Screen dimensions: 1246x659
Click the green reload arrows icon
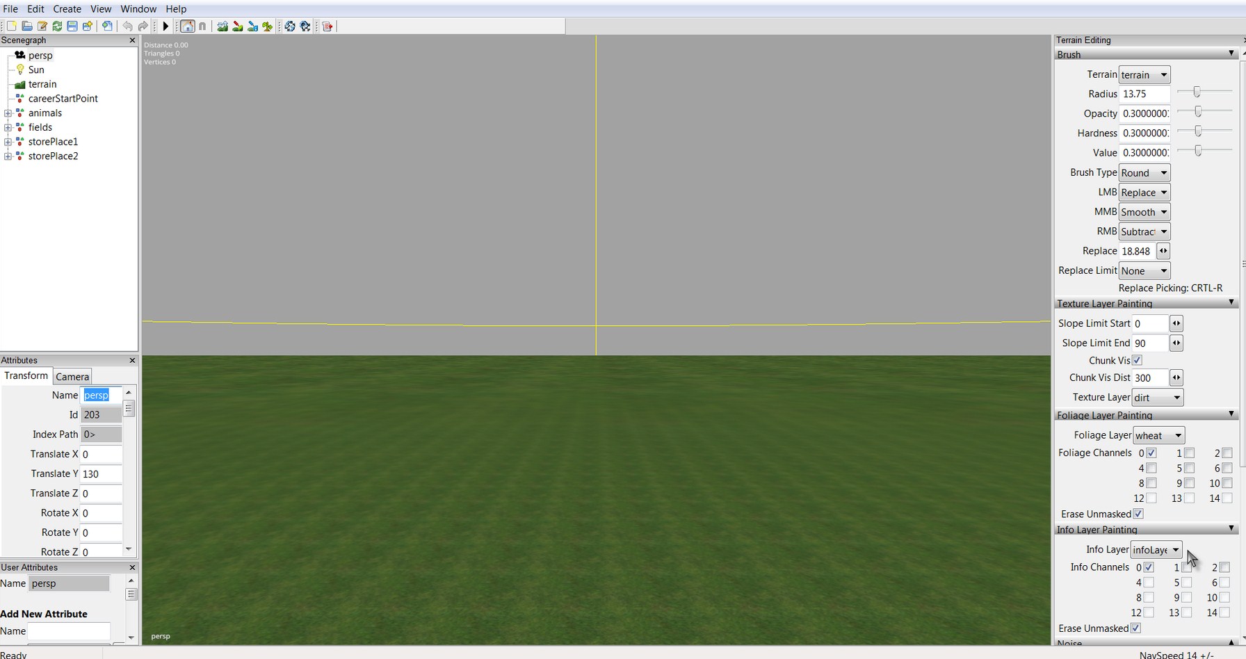[x=57, y=26]
